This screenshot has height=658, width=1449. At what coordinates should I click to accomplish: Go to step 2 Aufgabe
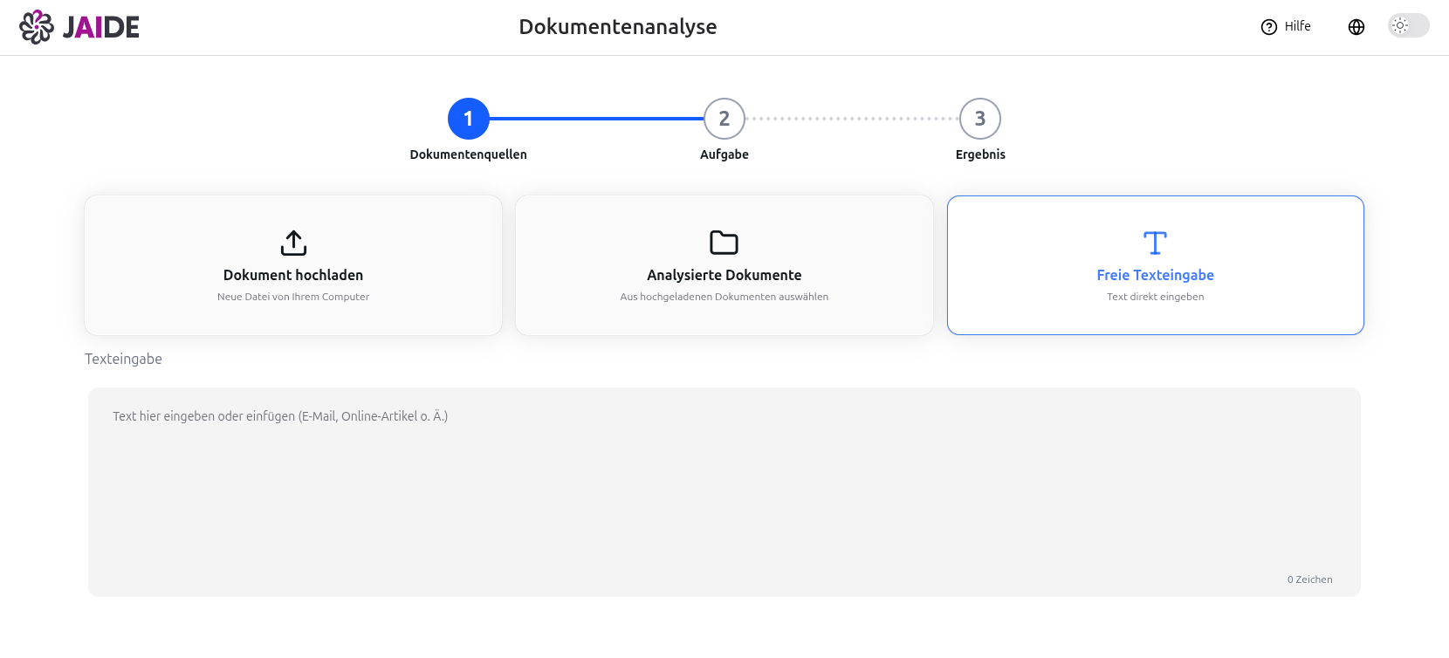pyautogui.click(x=724, y=119)
